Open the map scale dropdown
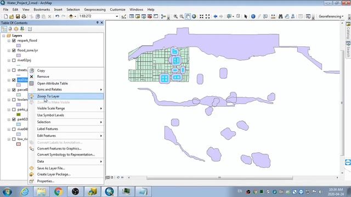Screen dimensions: 351x197 click(x=117, y=16)
